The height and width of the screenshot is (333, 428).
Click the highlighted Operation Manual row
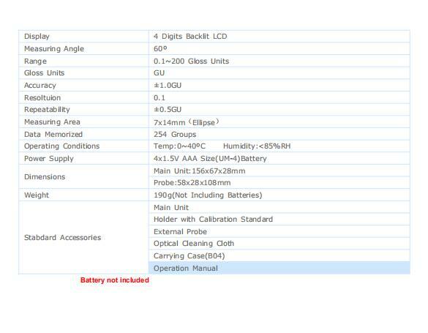tap(279, 268)
